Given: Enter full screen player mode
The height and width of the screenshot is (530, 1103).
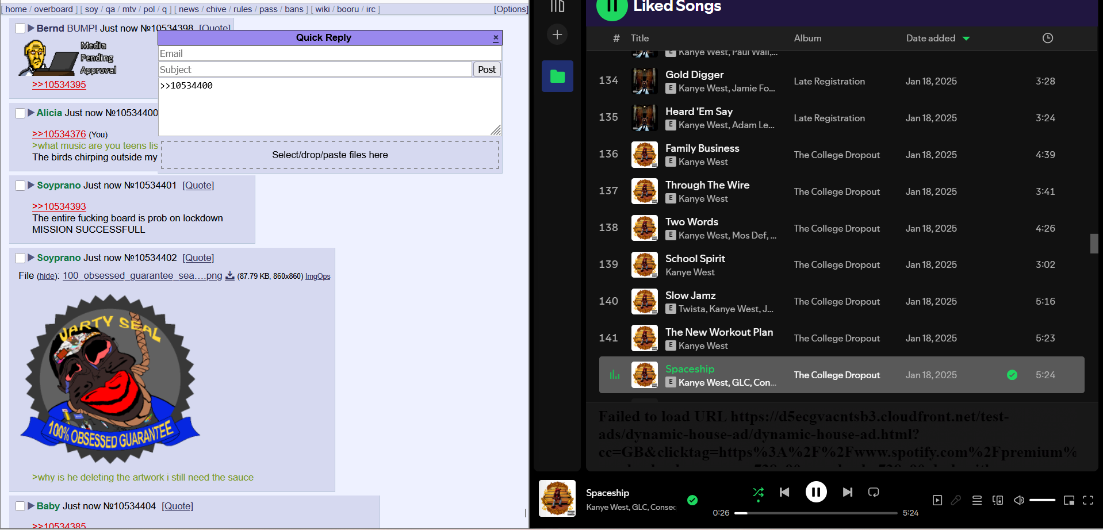Looking at the screenshot, I should 1088,500.
